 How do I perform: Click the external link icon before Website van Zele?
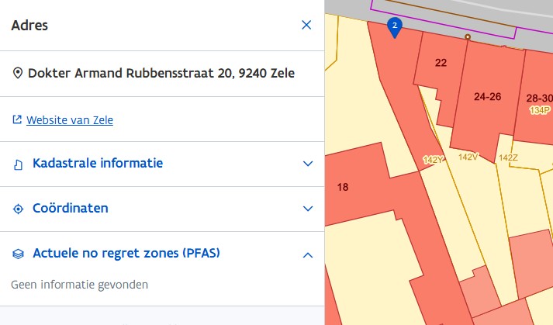pyautogui.click(x=17, y=119)
